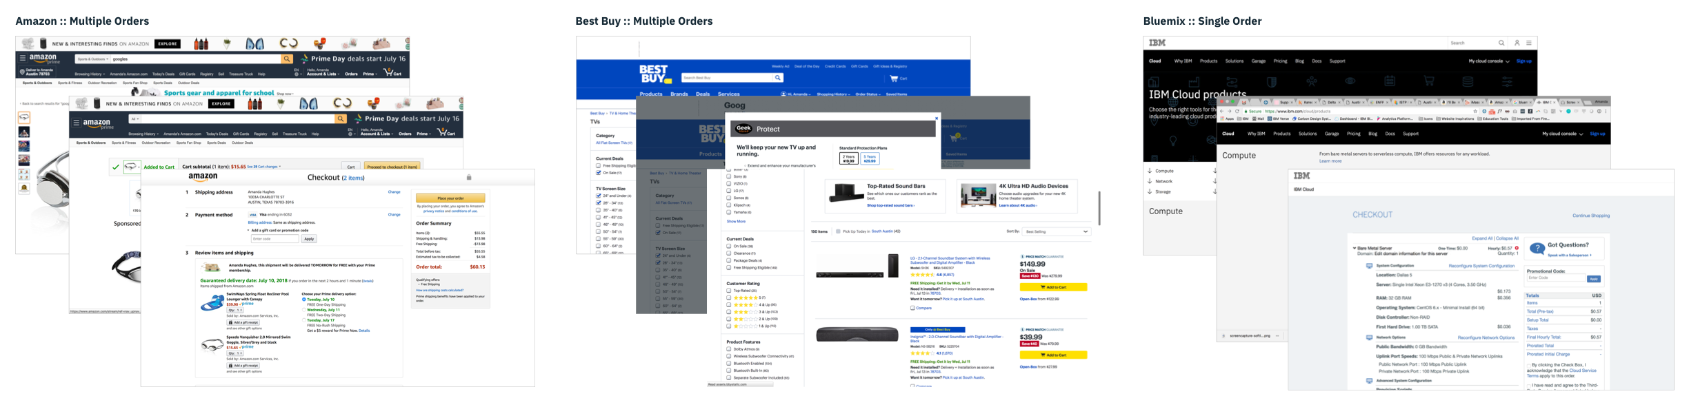Check Compare for LG soundbar
Image resolution: width=1689 pixels, height=407 pixels.
coord(912,308)
